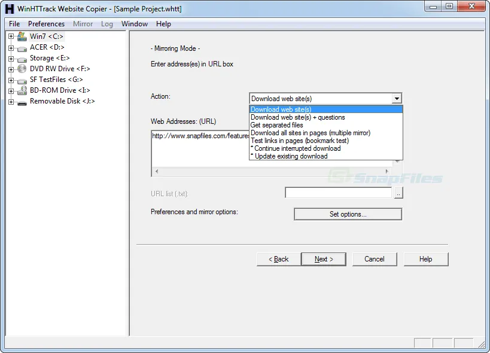Click the ACER D: drive icon

pyautogui.click(x=22, y=48)
